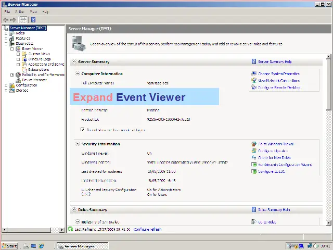Click the Server Summary Help icon

point(254,61)
